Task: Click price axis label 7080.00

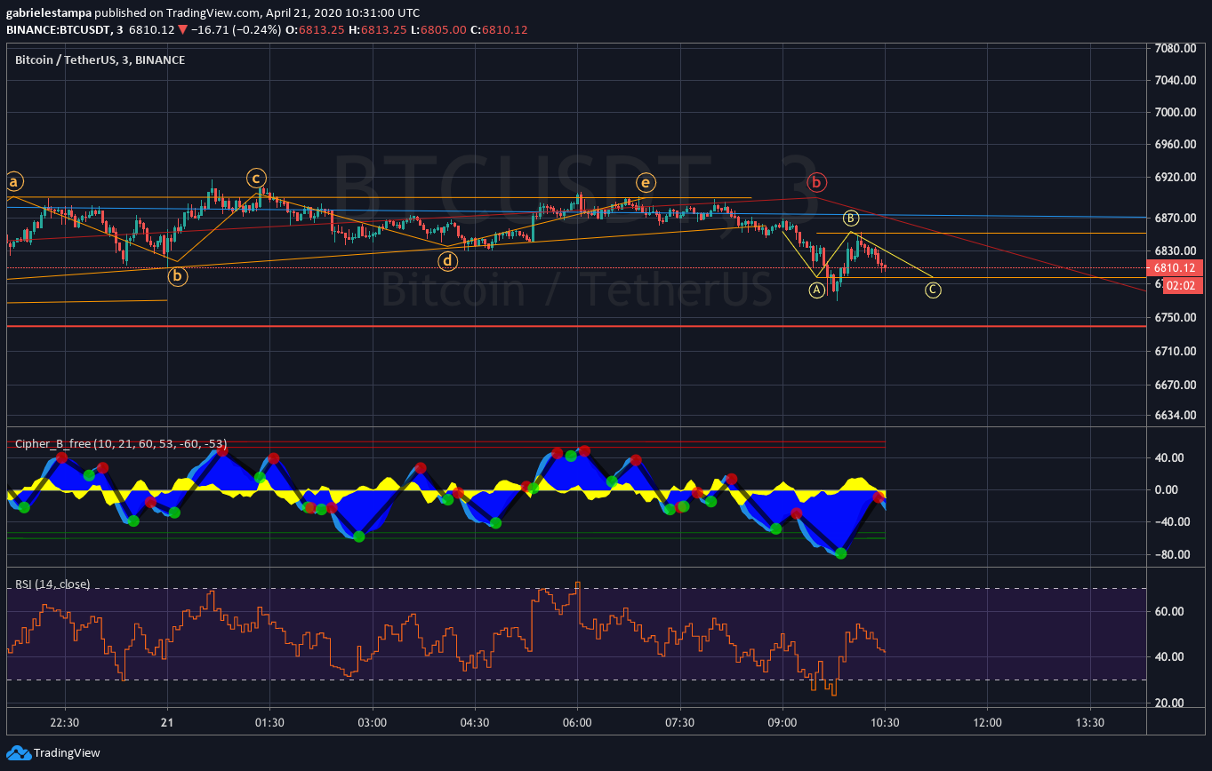Action: click(x=1175, y=48)
